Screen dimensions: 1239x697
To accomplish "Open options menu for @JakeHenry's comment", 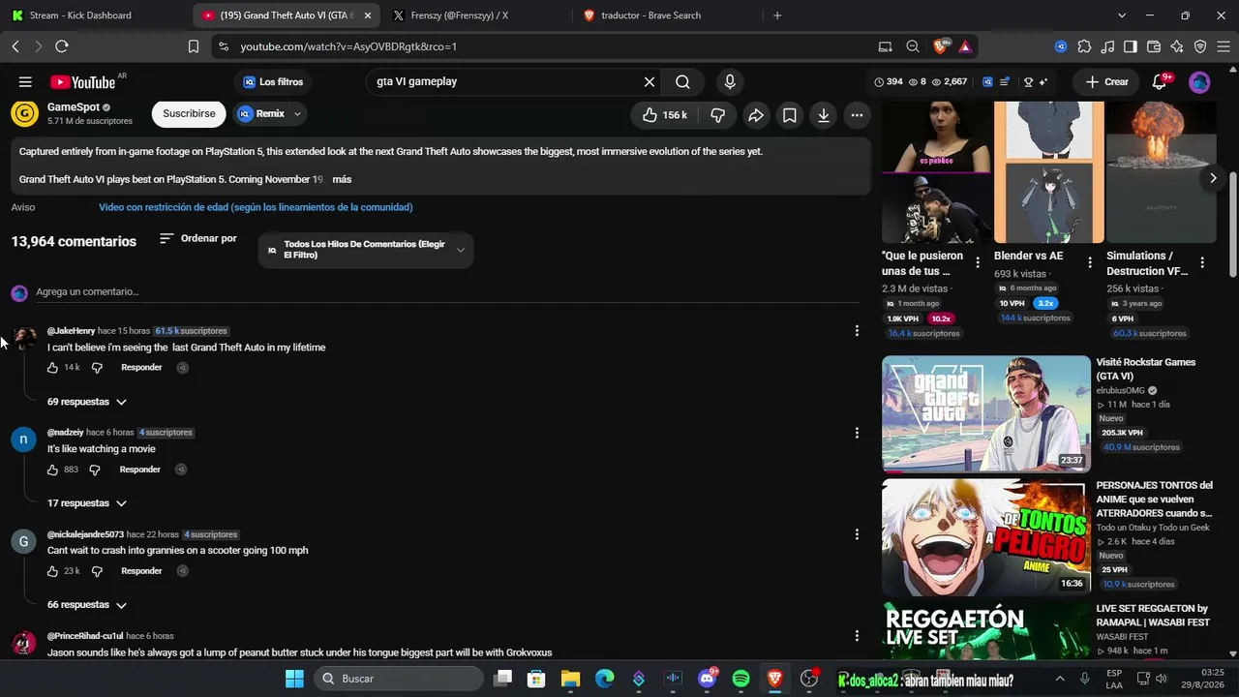I will (857, 331).
